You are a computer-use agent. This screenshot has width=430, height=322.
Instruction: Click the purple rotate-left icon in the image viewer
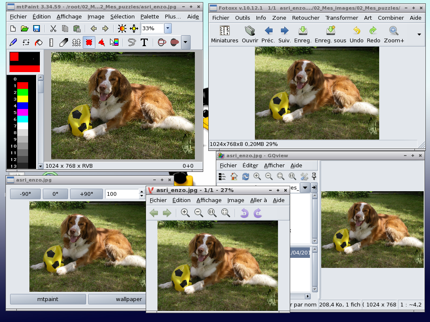(244, 213)
